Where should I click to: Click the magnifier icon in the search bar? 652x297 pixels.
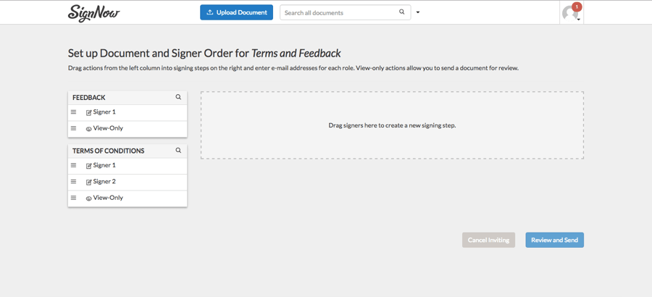[x=402, y=12]
